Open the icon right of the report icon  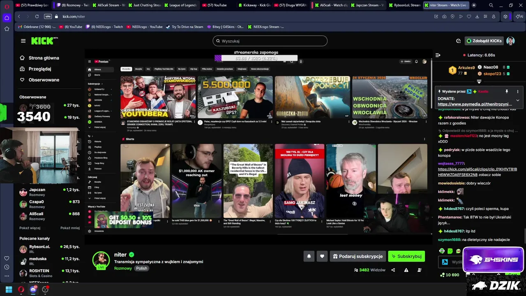[419, 270]
